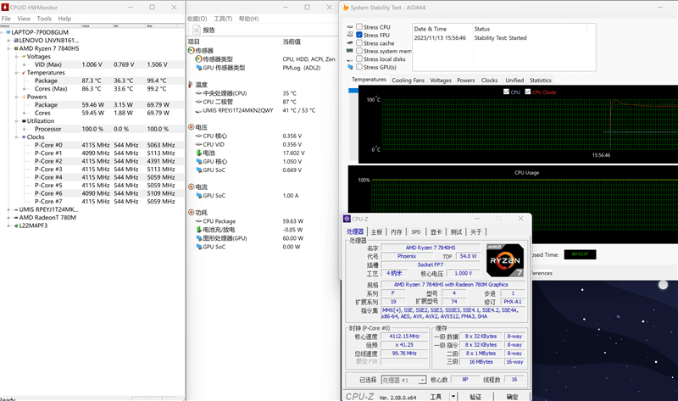Select the P-Core #2 clock row
The image size is (678, 401).
(48, 161)
